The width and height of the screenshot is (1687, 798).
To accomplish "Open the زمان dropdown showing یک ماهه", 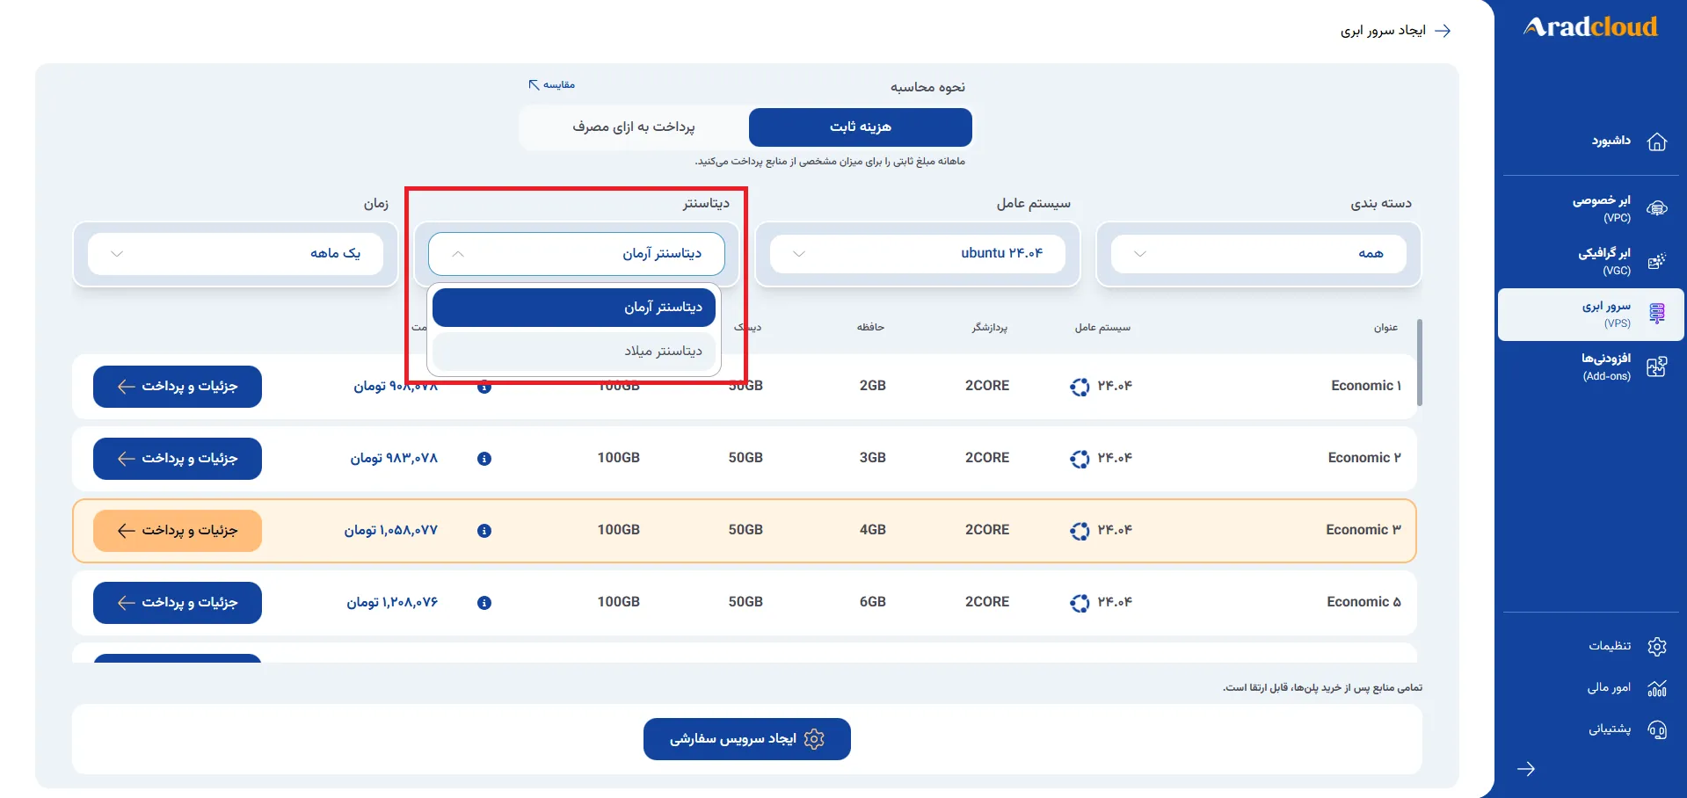I will click(236, 254).
